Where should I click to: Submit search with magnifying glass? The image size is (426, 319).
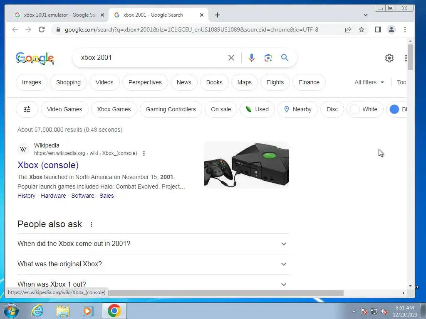click(285, 57)
